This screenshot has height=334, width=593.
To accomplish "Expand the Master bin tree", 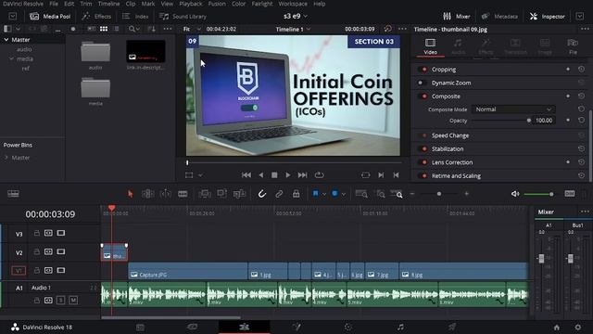I will [x=6, y=39].
